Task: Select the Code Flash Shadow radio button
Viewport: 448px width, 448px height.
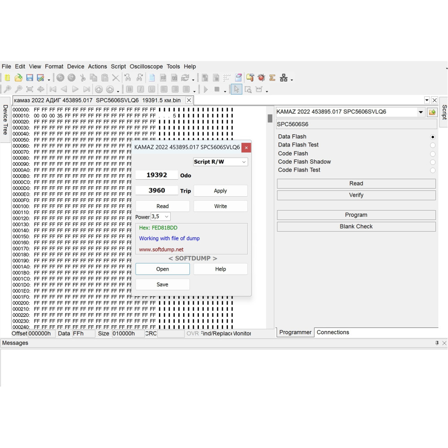Action: 433,162
